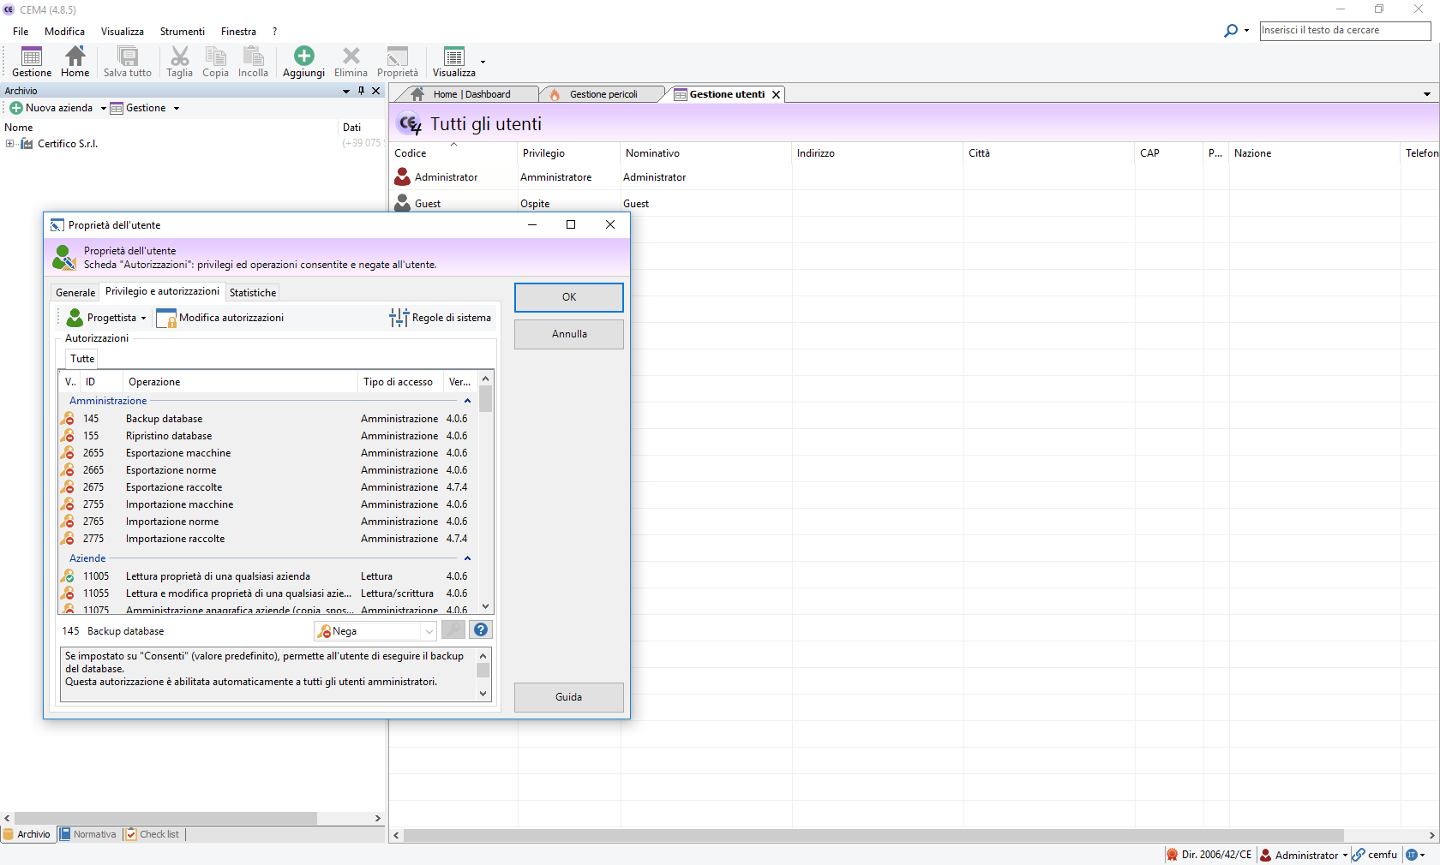
Task: Click the Gestione toolbar icon
Action: 32,57
